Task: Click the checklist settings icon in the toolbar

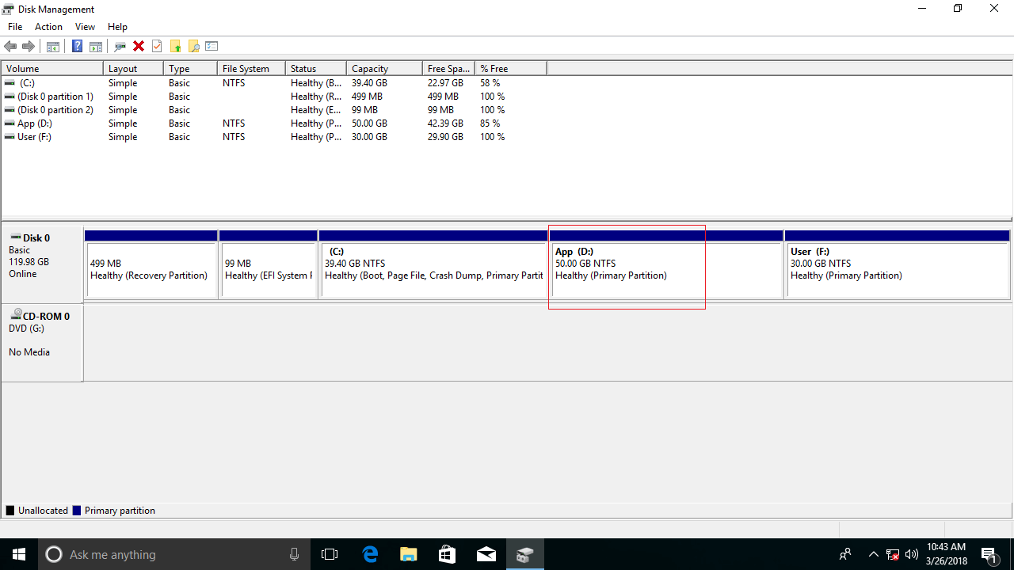Action: (212, 47)
